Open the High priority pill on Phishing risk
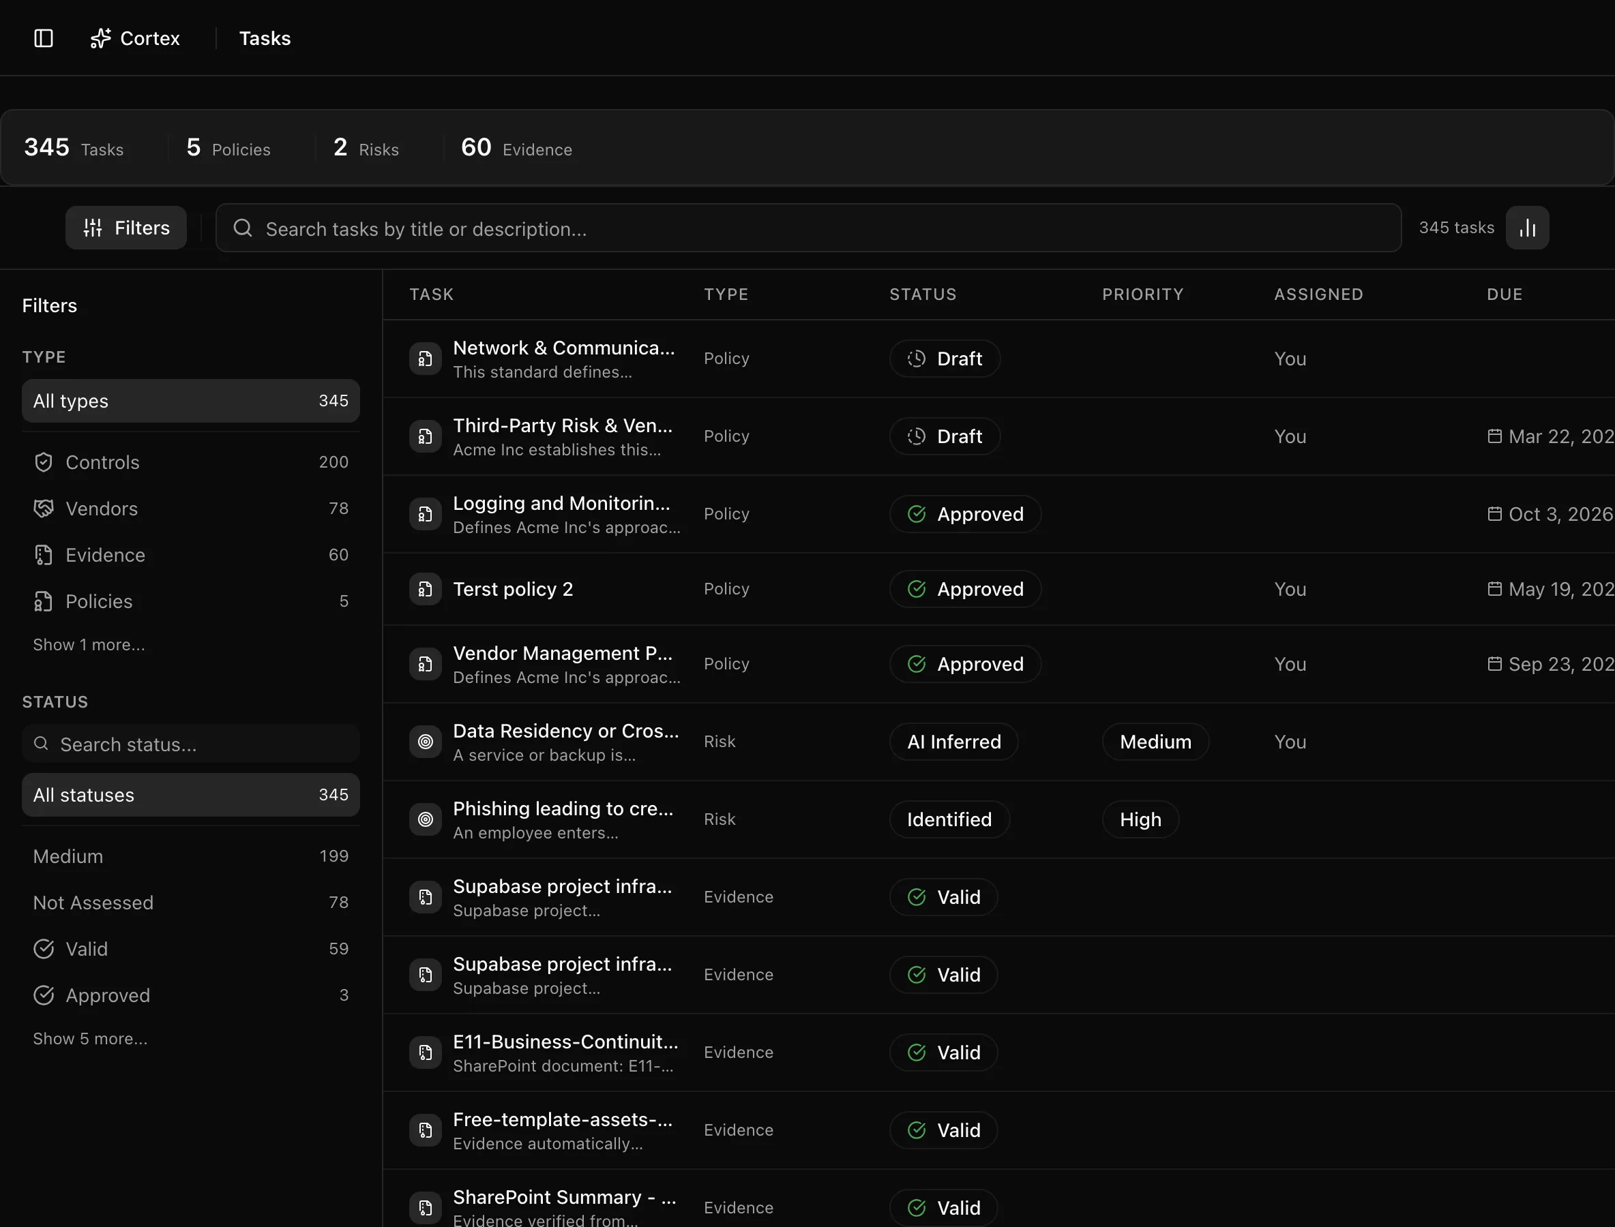The width and height of the screenshot is (1615, 1227). click(1140, 819)
